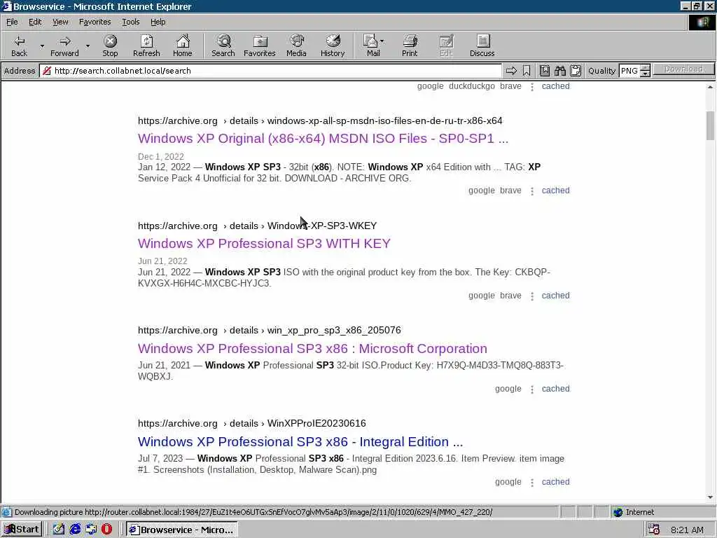Viewport: 717px width, 538px height.
Task: Show the History pane
Action: 333,46
